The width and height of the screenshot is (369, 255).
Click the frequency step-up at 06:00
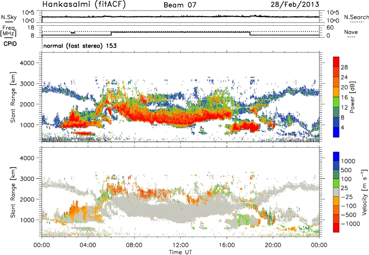tap(111, 34)
